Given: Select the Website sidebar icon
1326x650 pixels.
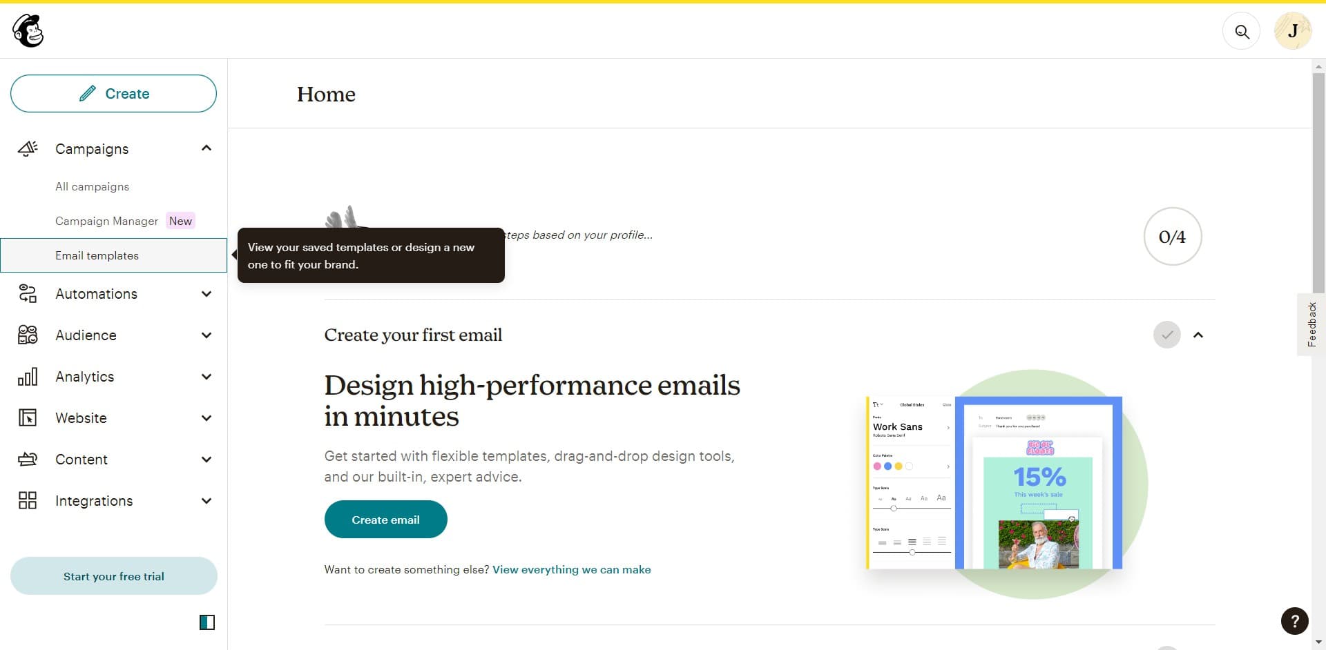Looking at the screenshot, I should point(27,417).
